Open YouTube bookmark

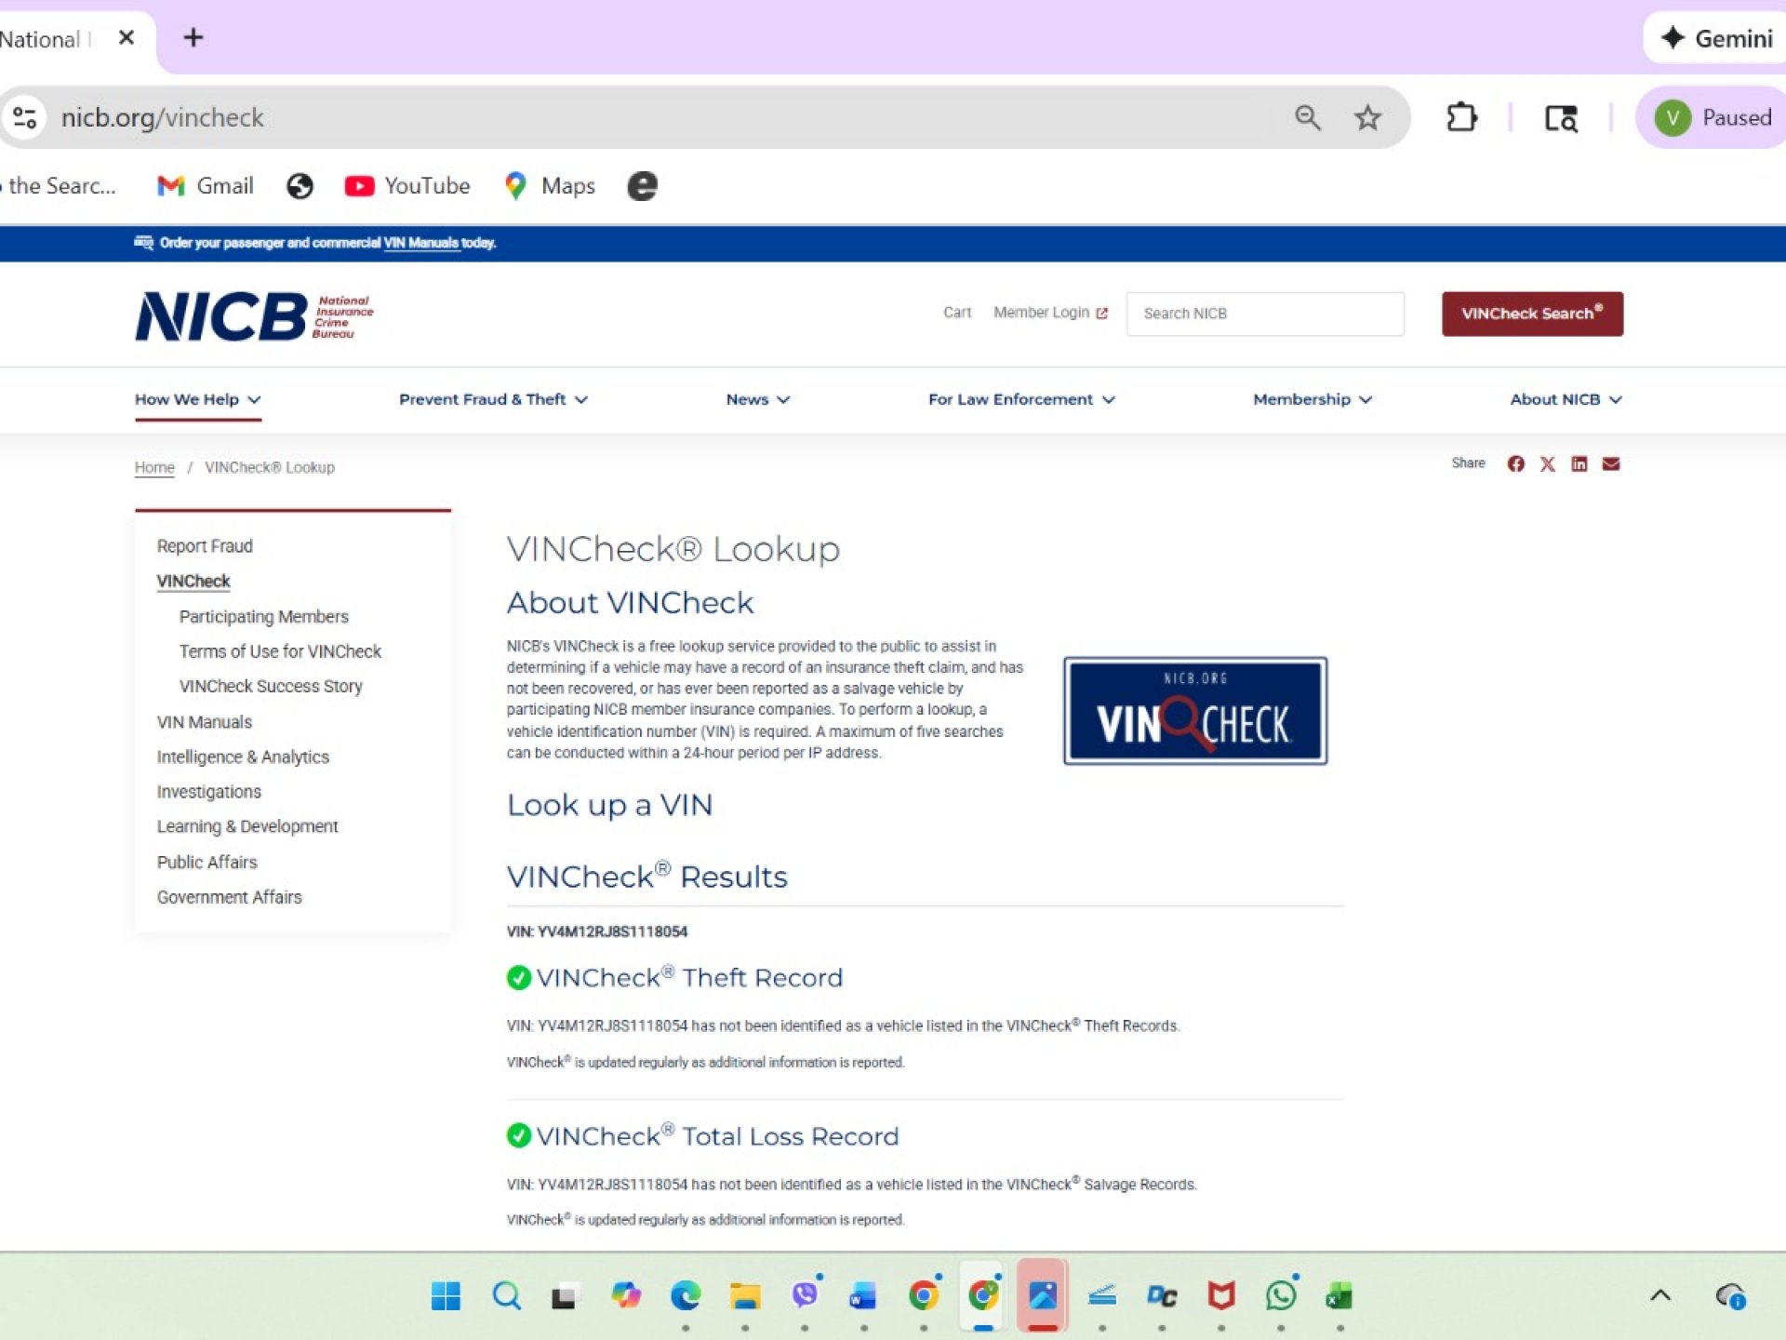pyautogui.click(x=407, y=186)
